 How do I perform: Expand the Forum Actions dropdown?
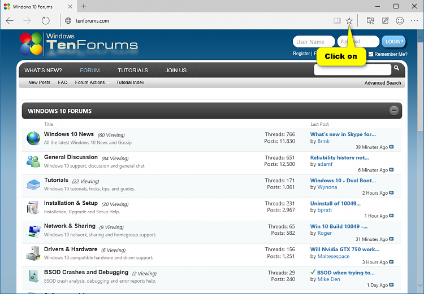pos(92,82)
